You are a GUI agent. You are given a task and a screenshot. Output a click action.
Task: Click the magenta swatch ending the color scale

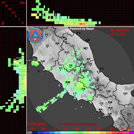(x=131, y=133)
